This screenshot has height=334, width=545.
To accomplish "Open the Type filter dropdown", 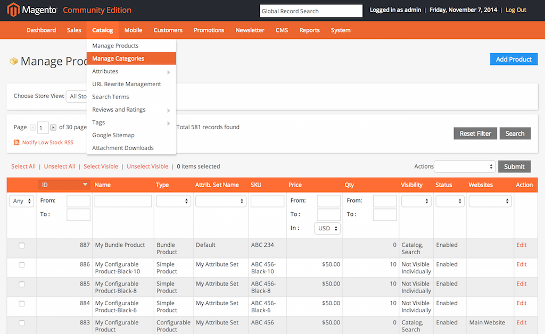I will (x=174, y=201).
